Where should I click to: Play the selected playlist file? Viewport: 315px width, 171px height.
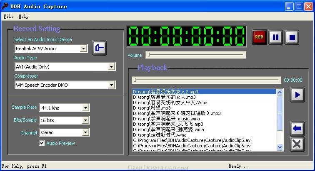(297, 95)
